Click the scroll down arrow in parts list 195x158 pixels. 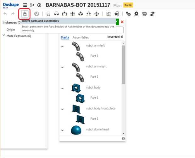(x=123, y=134)
